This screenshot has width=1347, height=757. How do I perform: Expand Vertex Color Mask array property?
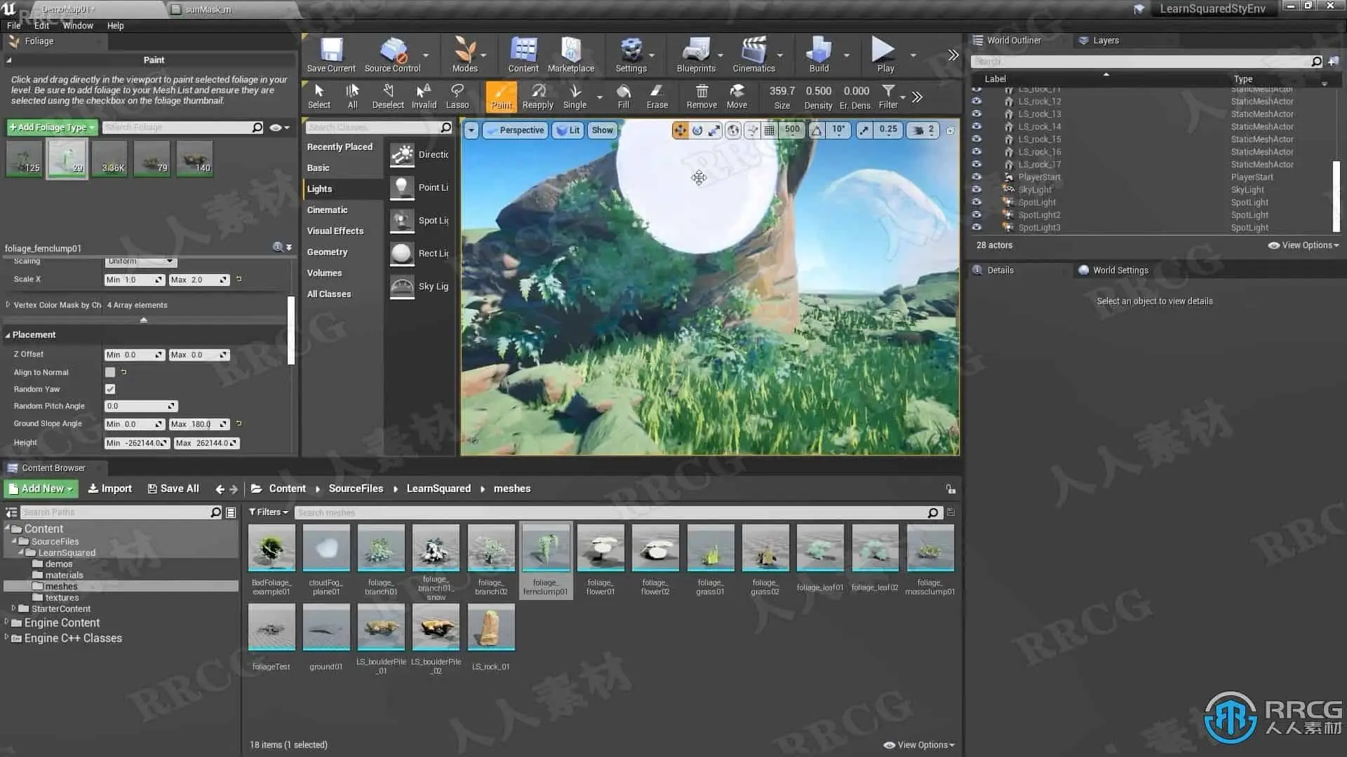click(x=8, y=305)
